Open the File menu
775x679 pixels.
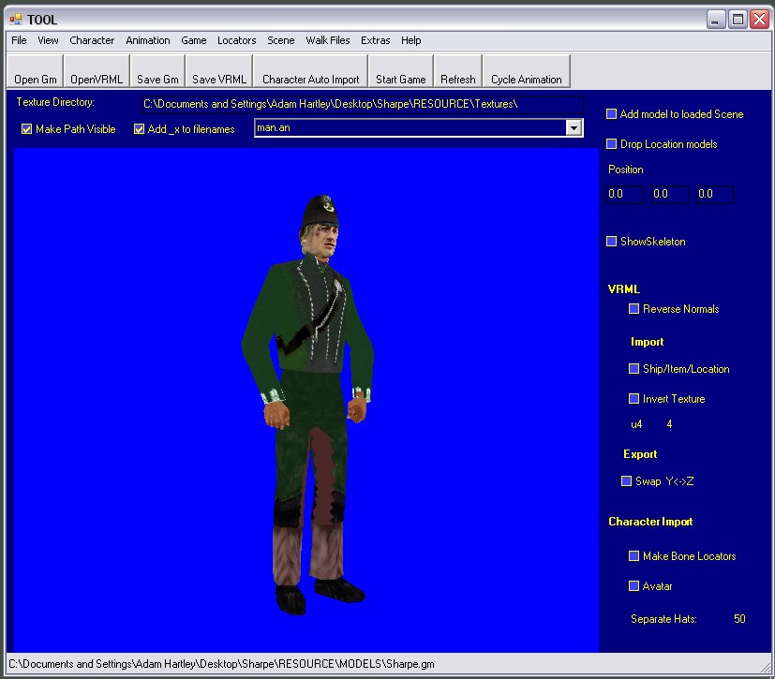coord(19,40)
